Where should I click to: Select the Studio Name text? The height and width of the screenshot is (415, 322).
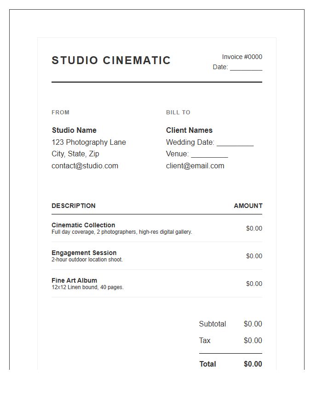point(74,130)
